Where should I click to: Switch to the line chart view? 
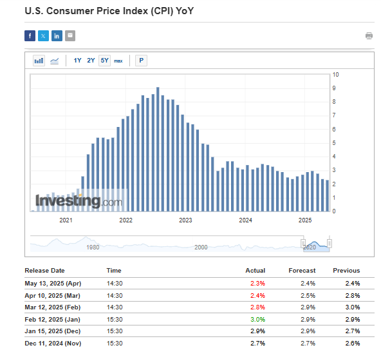coord(55,61)
